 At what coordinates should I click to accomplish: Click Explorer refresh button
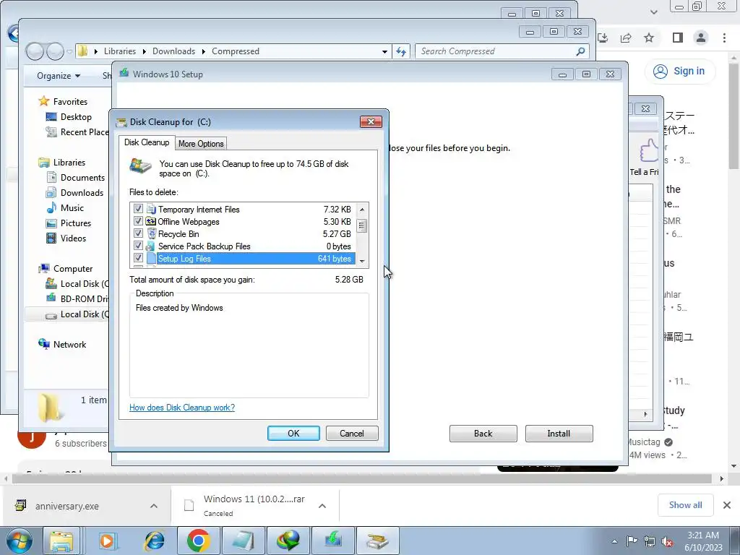[401, 51]
